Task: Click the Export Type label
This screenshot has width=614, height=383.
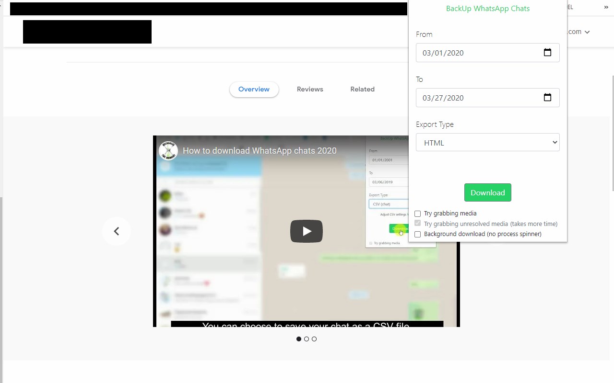Action: coord(435,124)
